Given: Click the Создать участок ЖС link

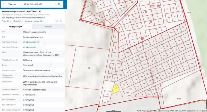Looking at the screenshot, I should [35, 21].
